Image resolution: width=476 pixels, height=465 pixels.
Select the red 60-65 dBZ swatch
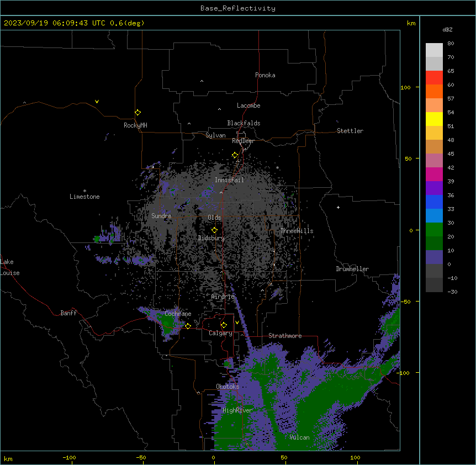coord(434,78)
